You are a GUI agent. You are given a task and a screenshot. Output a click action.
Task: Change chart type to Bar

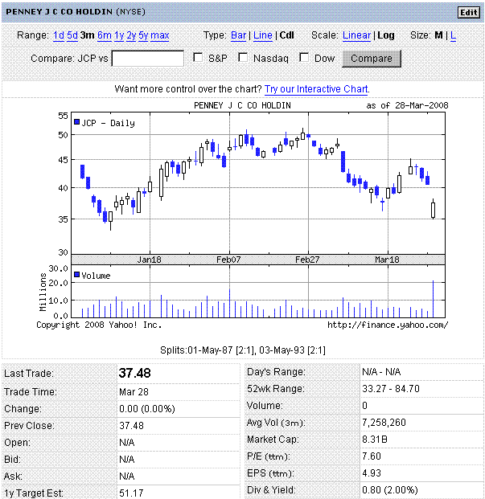pyautogui.click(x=238, y=35)
